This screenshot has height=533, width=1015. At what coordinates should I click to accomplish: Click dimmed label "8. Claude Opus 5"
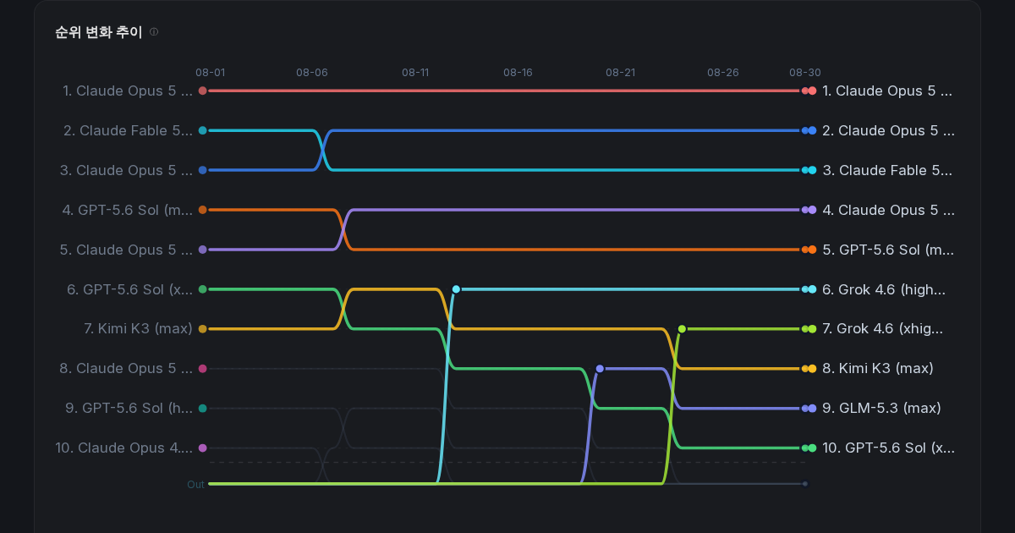tap(126, 368)
